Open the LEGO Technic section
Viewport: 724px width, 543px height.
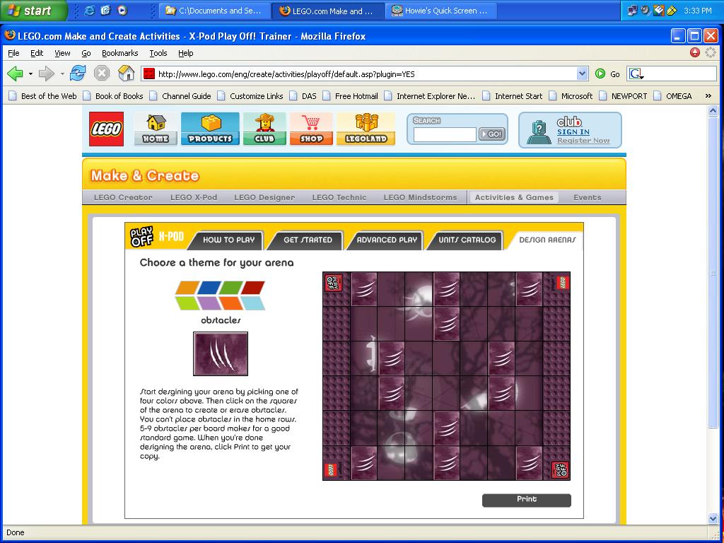tap(339, 197)
